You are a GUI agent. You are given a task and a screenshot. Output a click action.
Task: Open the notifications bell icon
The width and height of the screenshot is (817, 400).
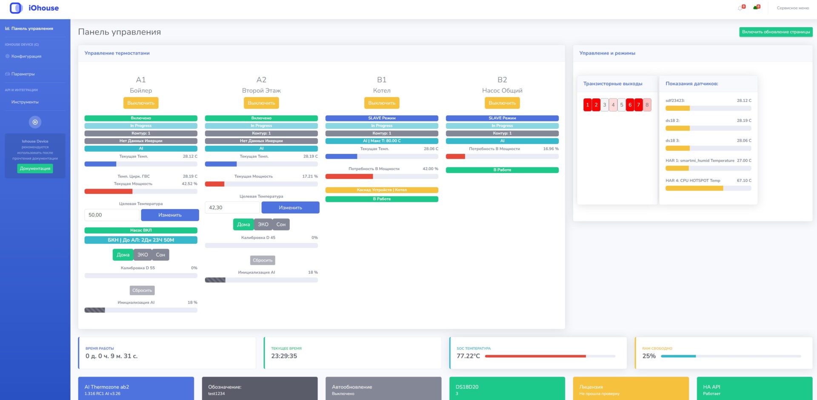[x=740, y=8]
